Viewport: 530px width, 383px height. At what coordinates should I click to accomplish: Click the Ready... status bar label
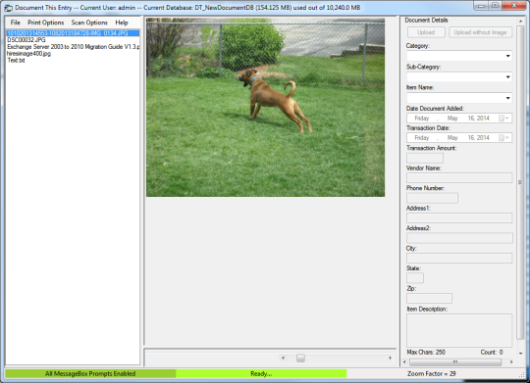(x=261, y=373)
